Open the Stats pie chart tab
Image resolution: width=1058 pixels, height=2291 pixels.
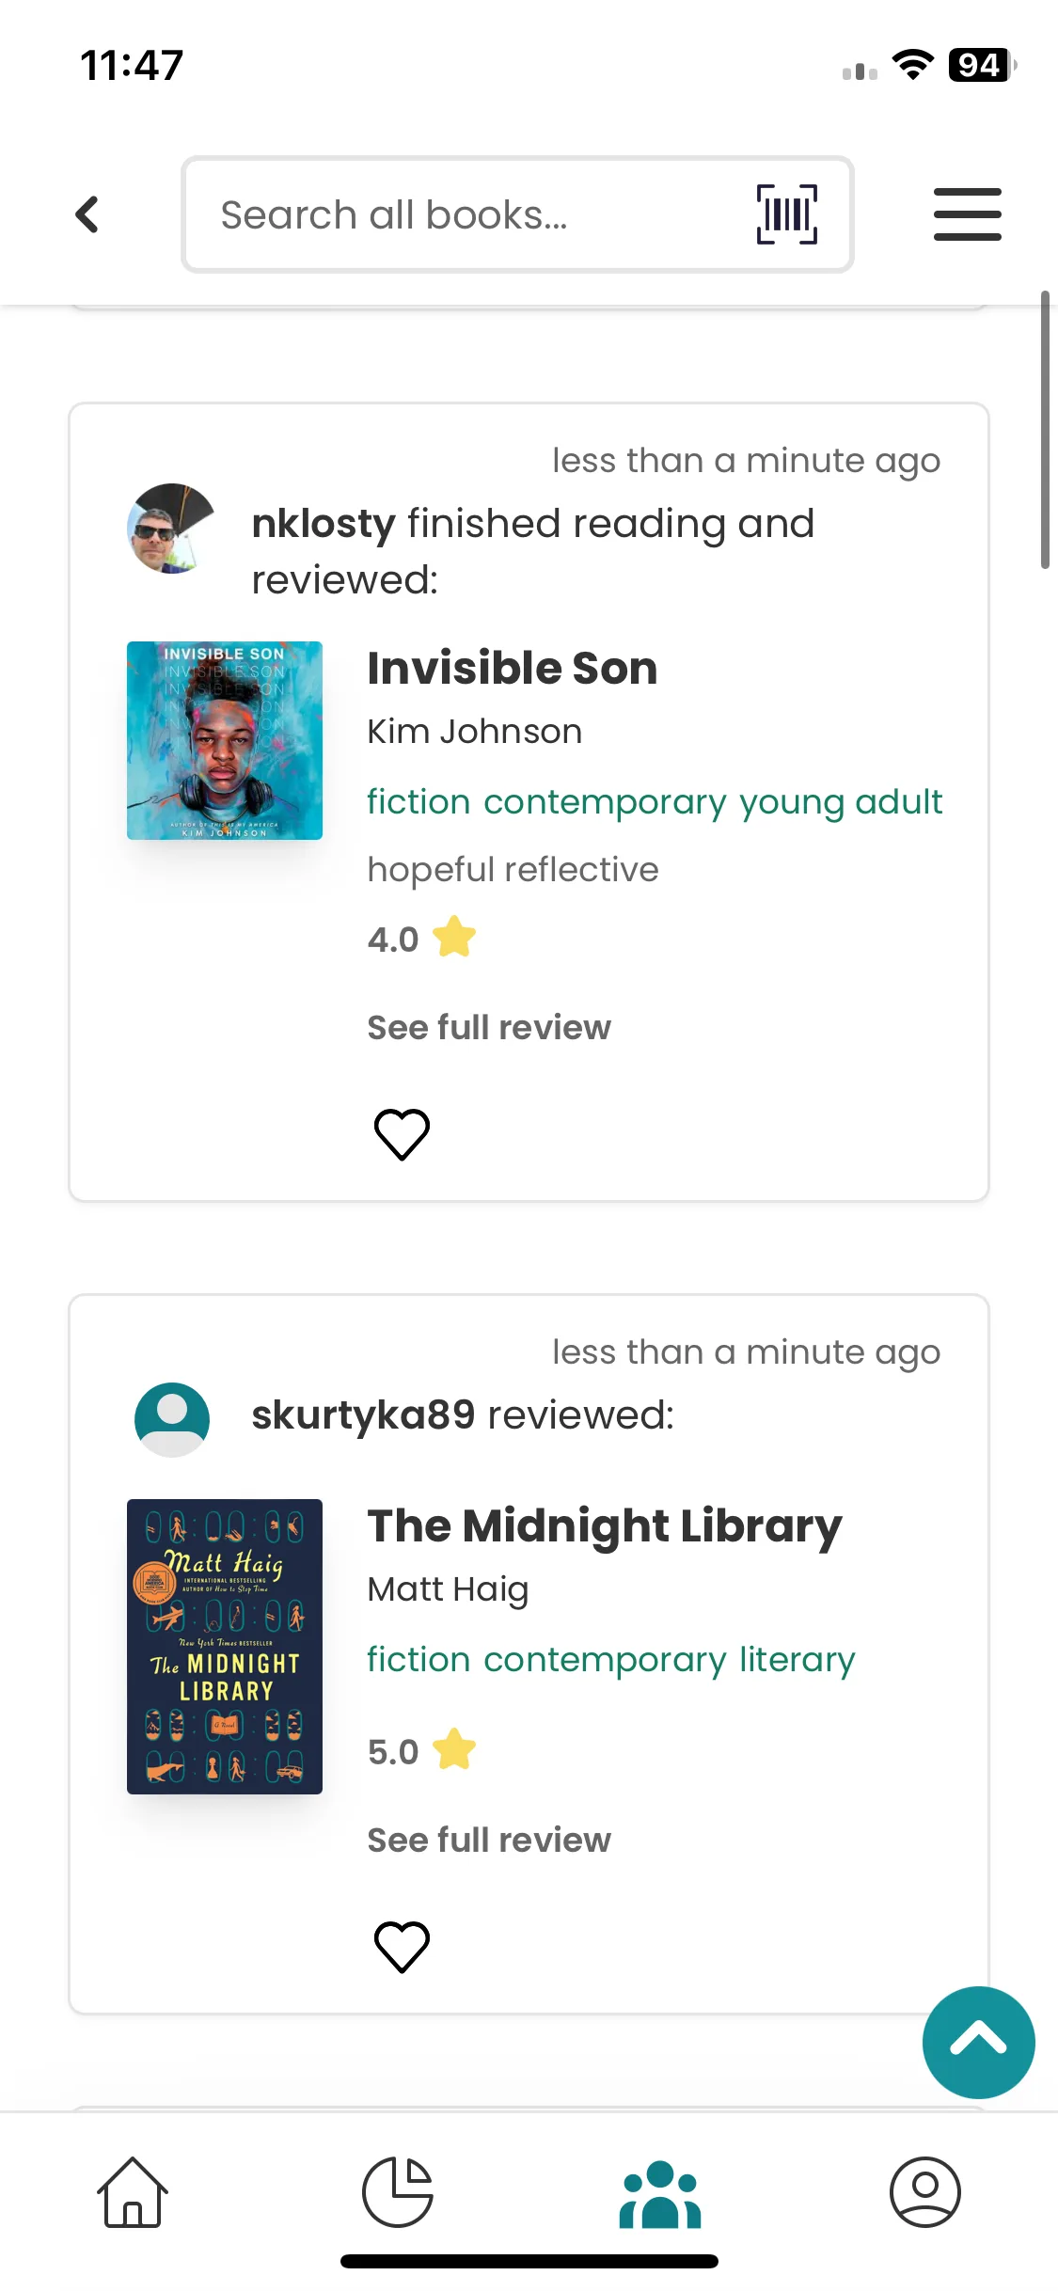tap(398, 2192)
